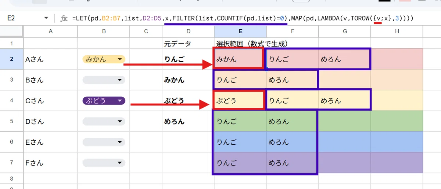The image size is (441, 189).
Task: Select row 2 header
Action: point(11,59)
